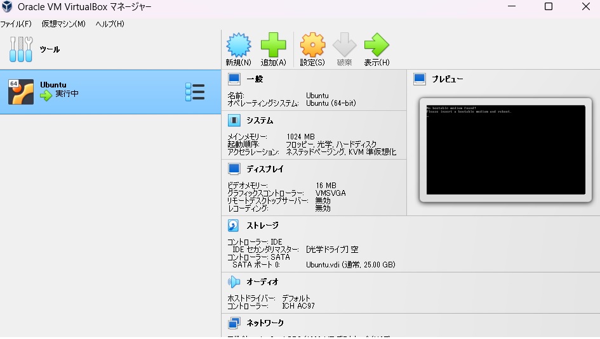Click the デフォルト host driver value

click(x=296, y=298)
